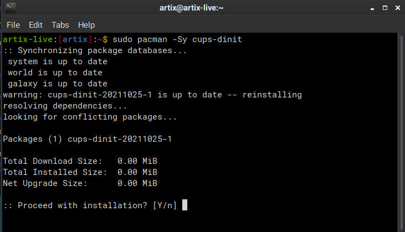Open the File menu

[13, 25]
